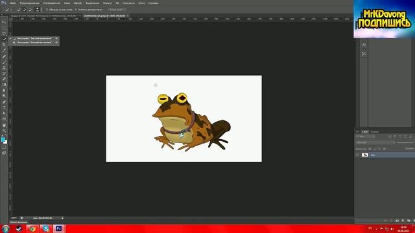The height and width of the screenshot is (233, 415).
Task: Select the Blur tool
Action: 4,91
